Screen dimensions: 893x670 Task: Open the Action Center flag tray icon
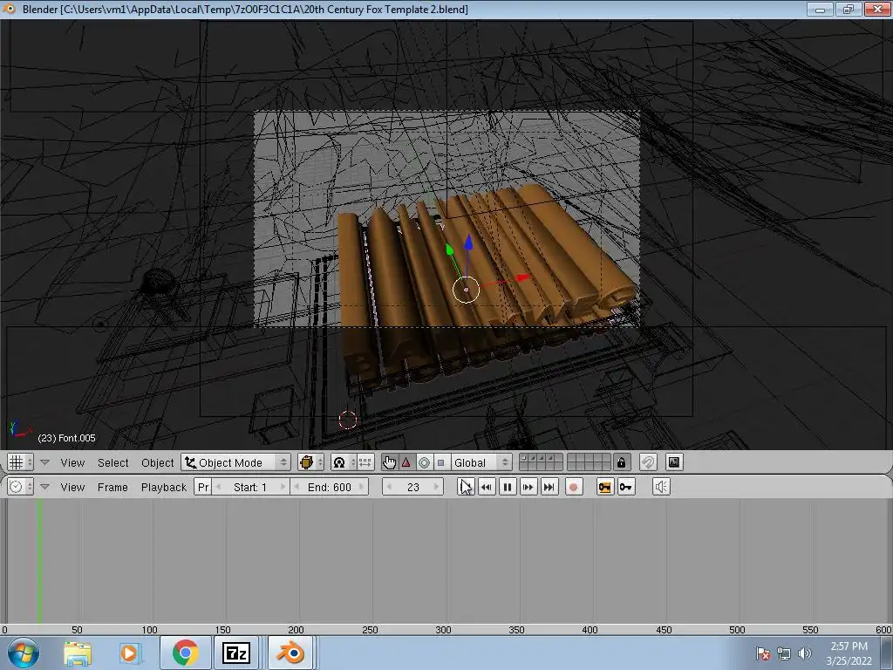[x=762, y=653]
